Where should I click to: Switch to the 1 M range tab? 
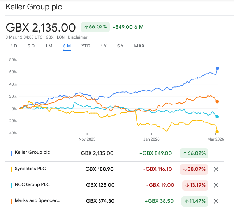pos(49,46)
